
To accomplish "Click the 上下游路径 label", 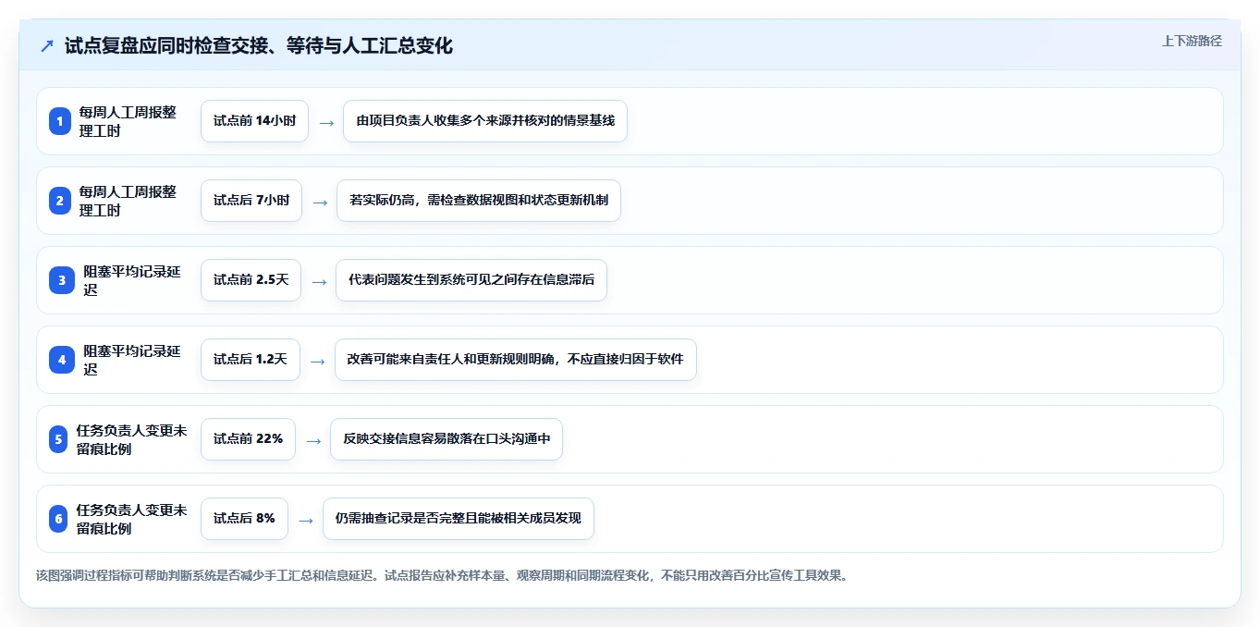I will click(x=1192, y=41).
